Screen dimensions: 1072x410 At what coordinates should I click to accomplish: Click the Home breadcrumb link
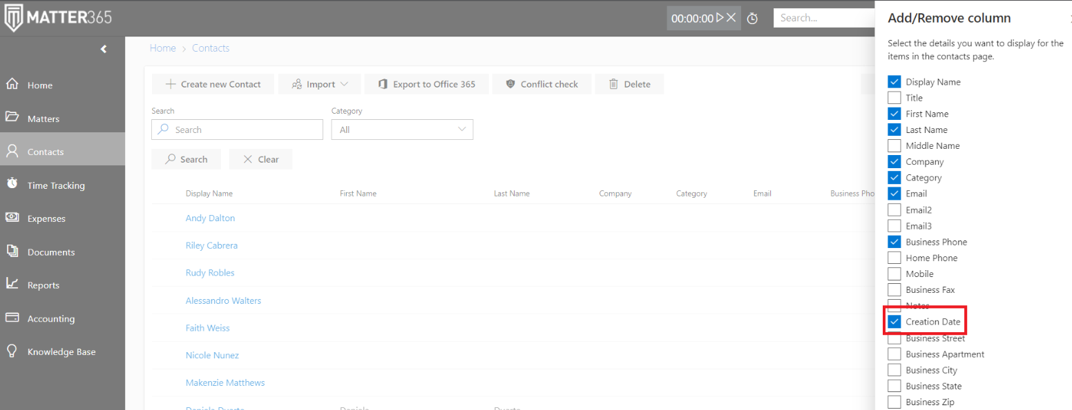[162, 48]
